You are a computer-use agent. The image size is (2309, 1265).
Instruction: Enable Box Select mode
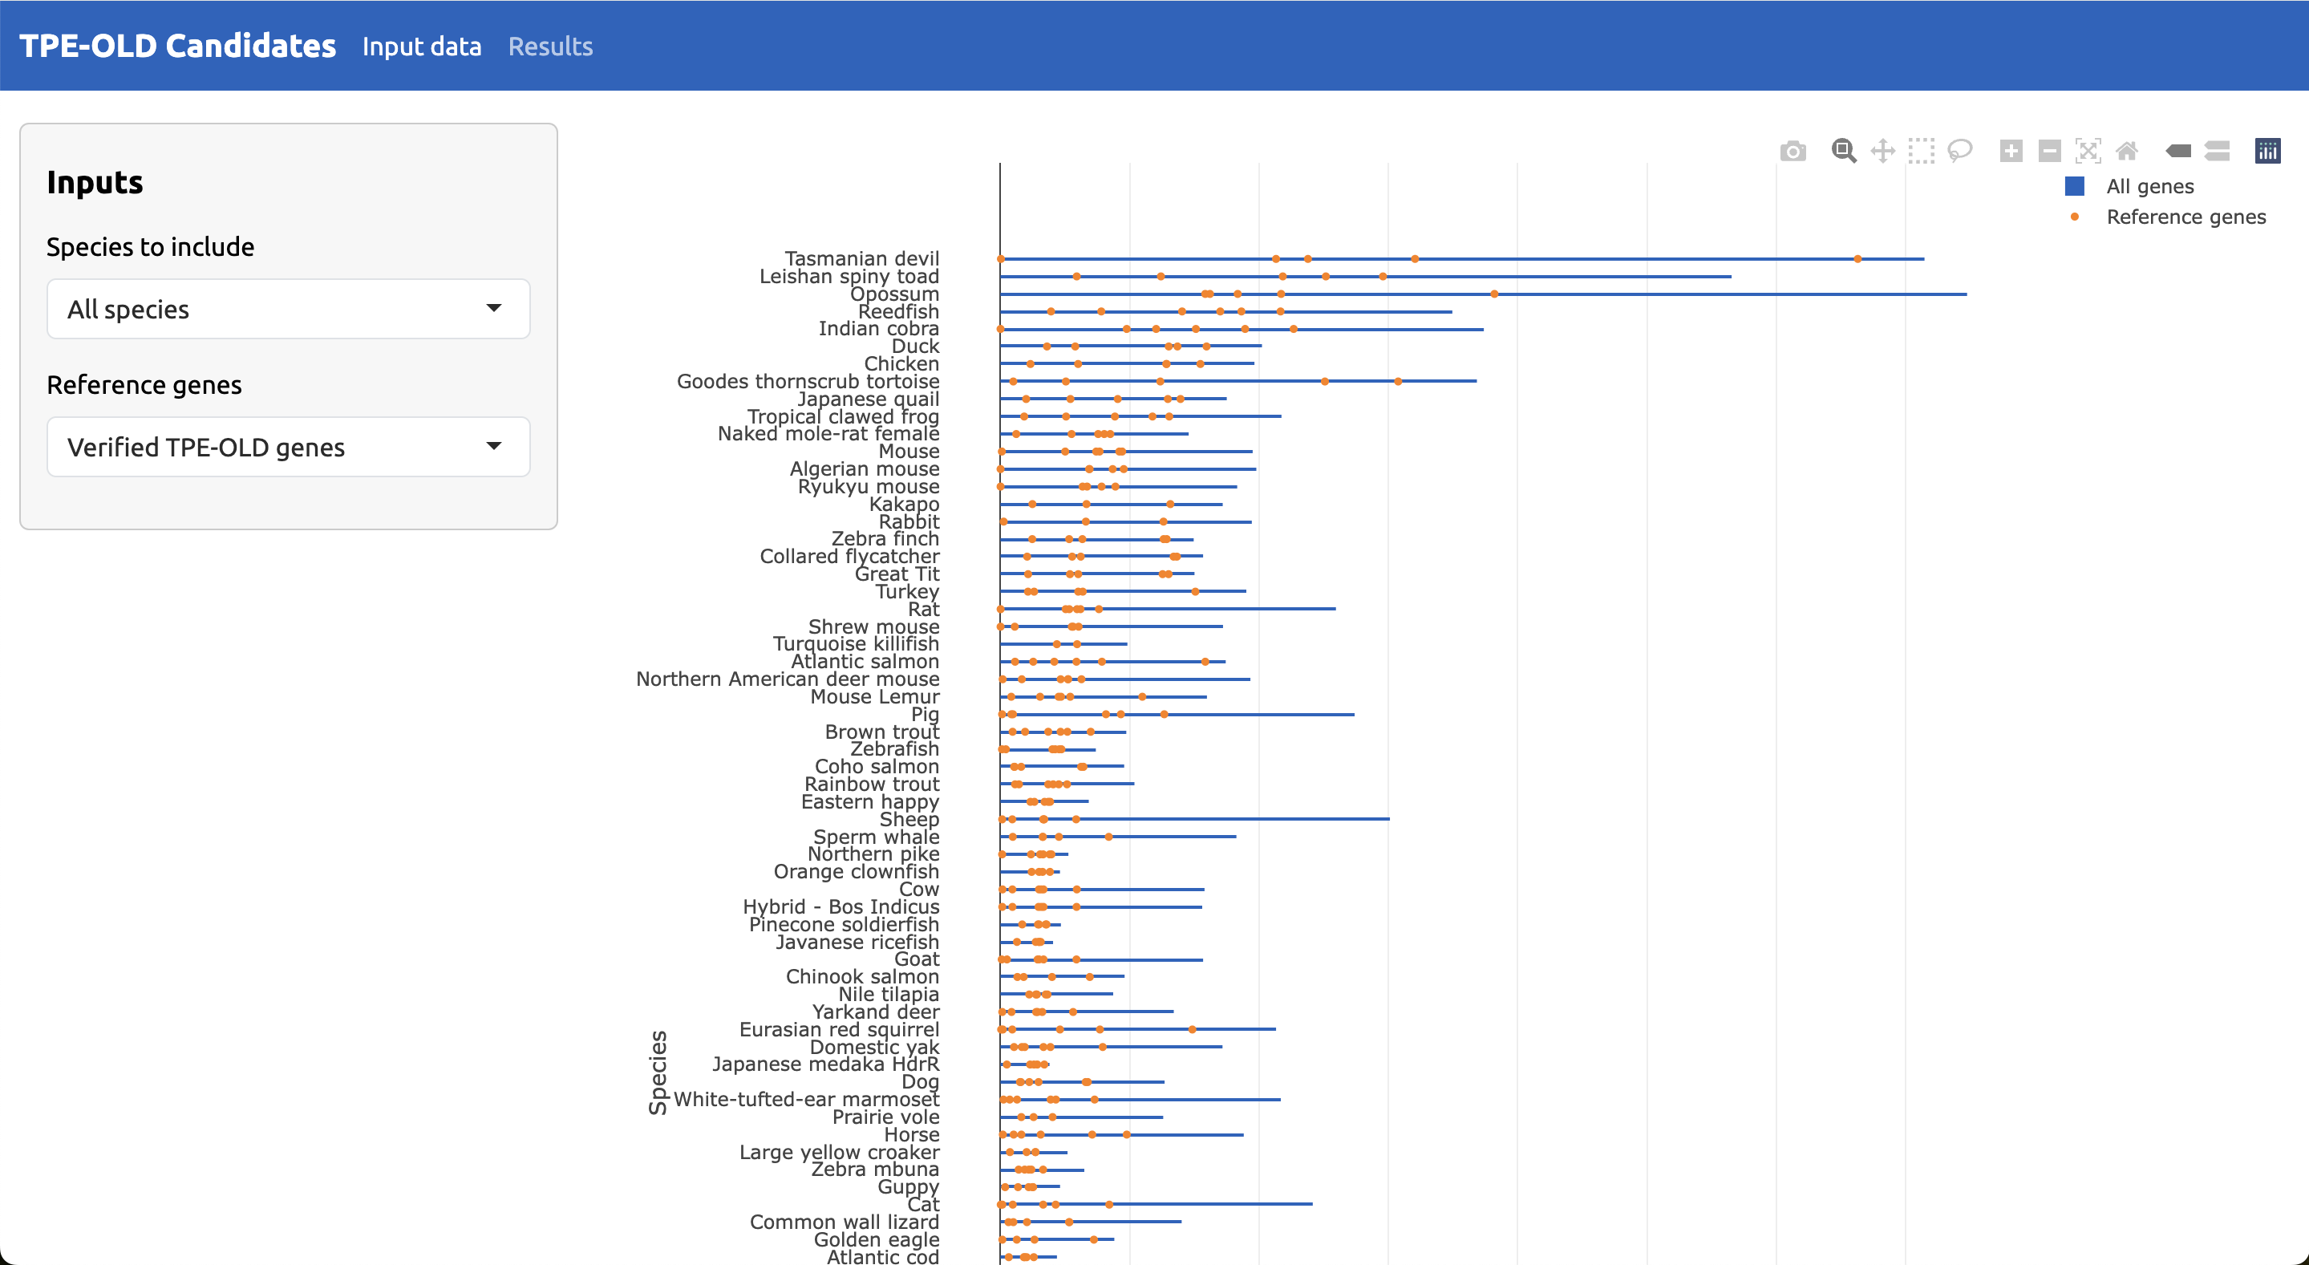coord(1921,151)
